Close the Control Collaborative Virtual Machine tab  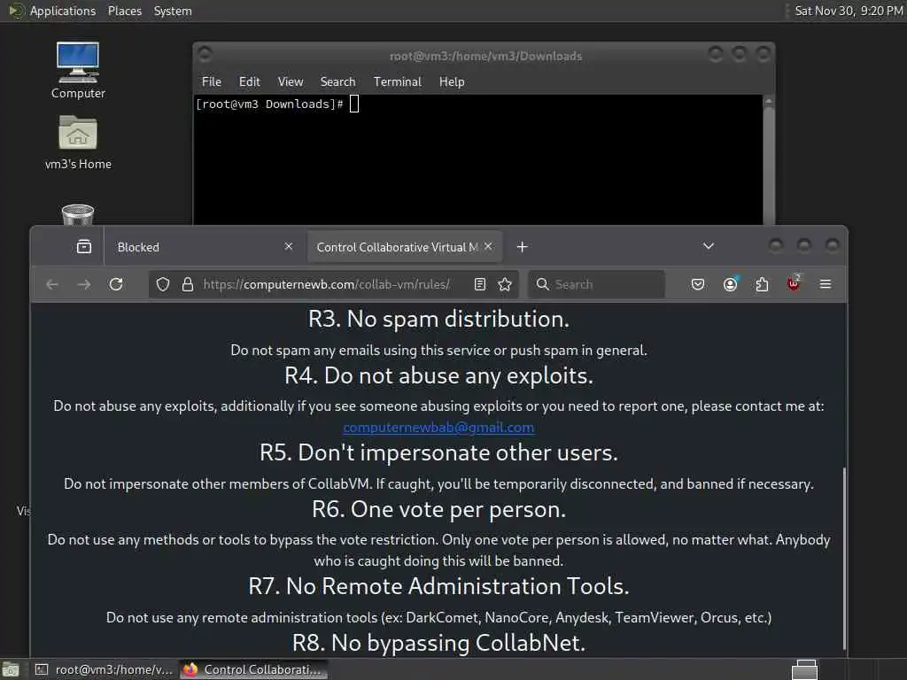[488, 246]
